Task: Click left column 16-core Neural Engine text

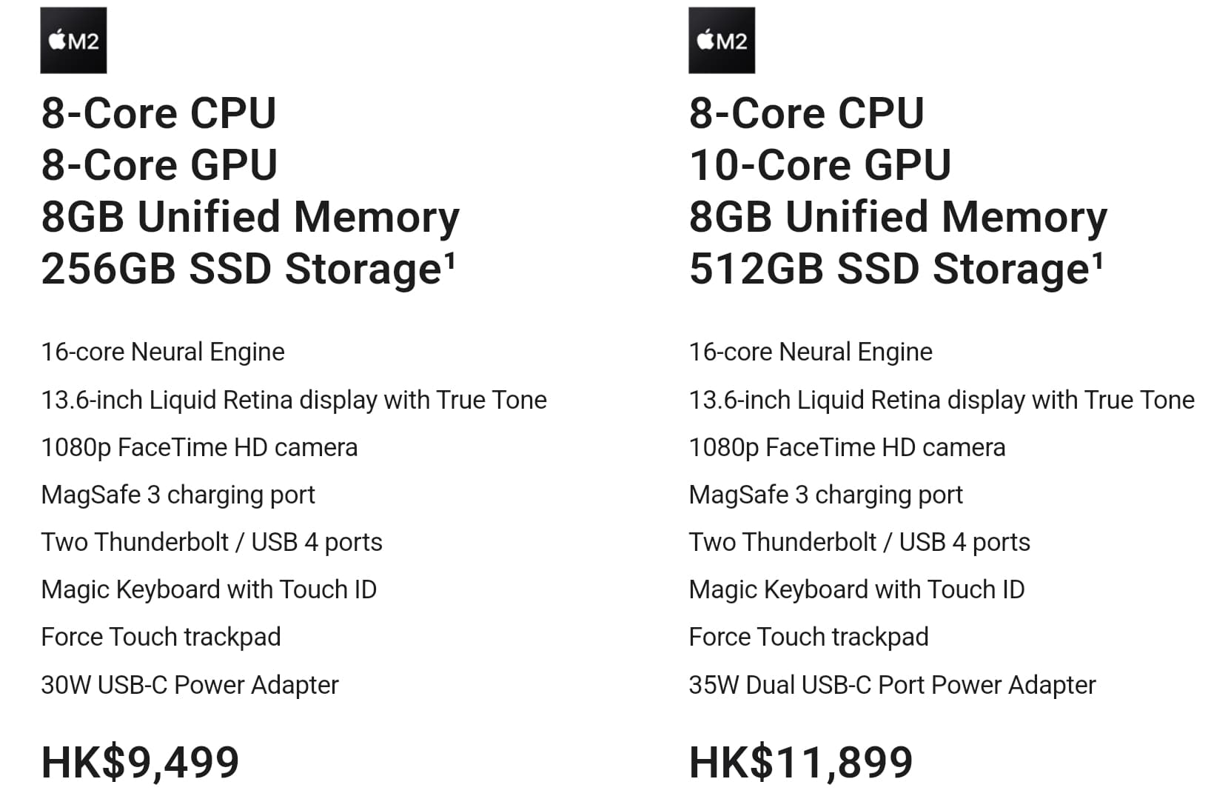Action: pyautogui.click(x=163, y=352)
